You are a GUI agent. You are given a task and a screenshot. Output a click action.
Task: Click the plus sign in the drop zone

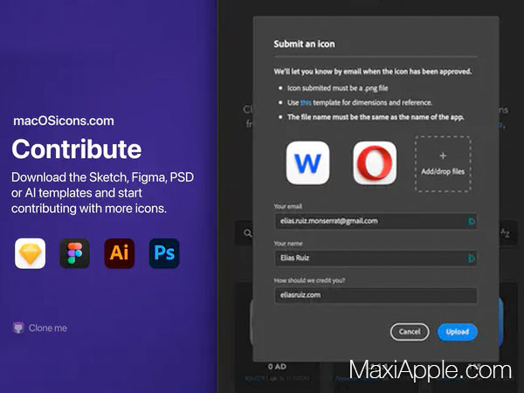tap(443, 155)
